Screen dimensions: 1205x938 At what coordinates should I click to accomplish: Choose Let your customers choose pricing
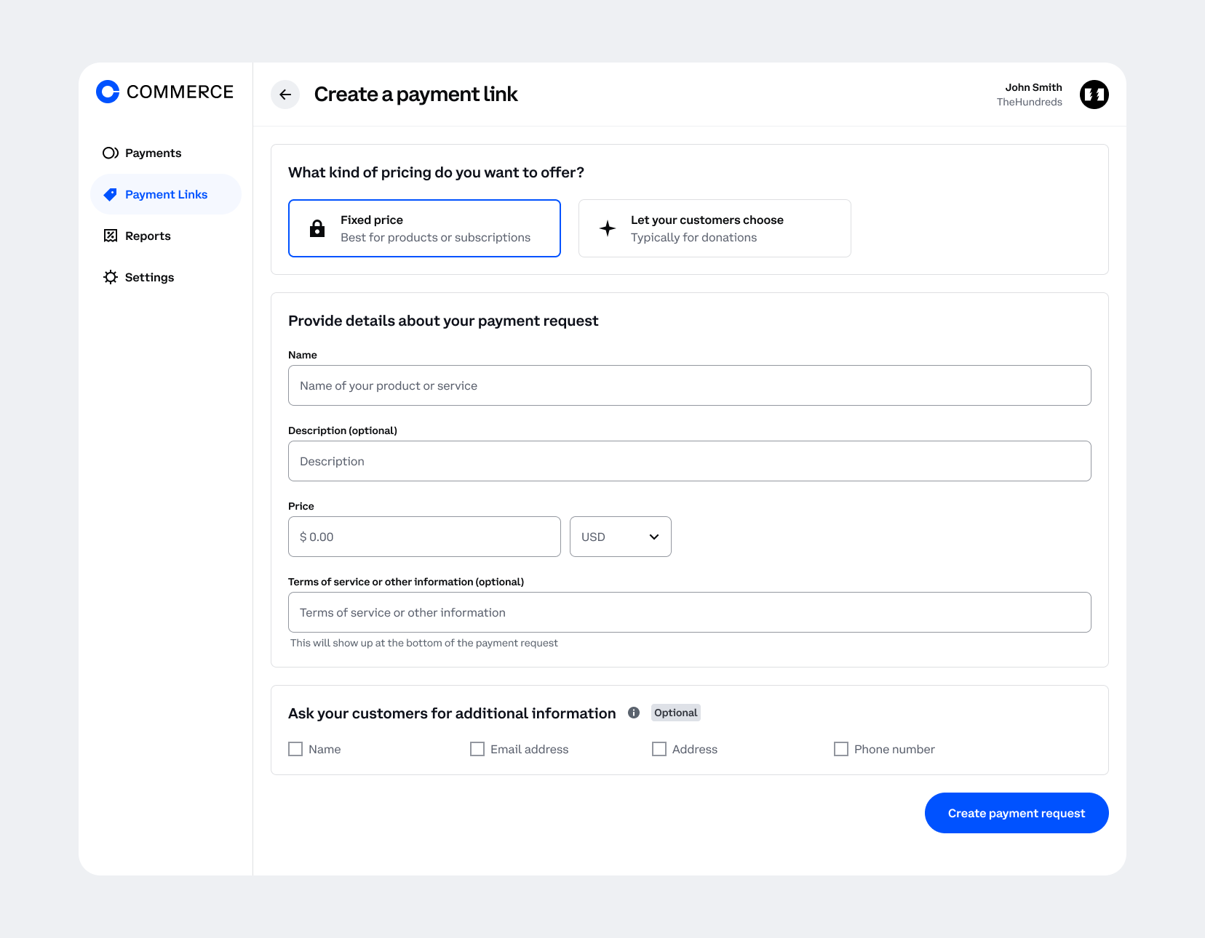pyautogui.click(x=714, y=228)
